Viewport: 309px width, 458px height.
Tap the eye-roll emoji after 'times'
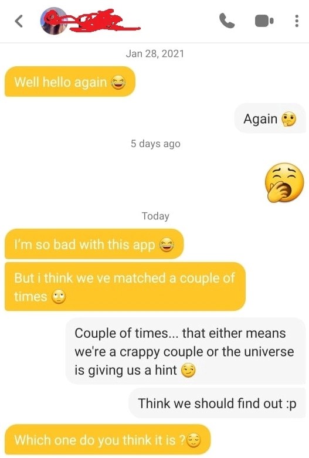59,297
